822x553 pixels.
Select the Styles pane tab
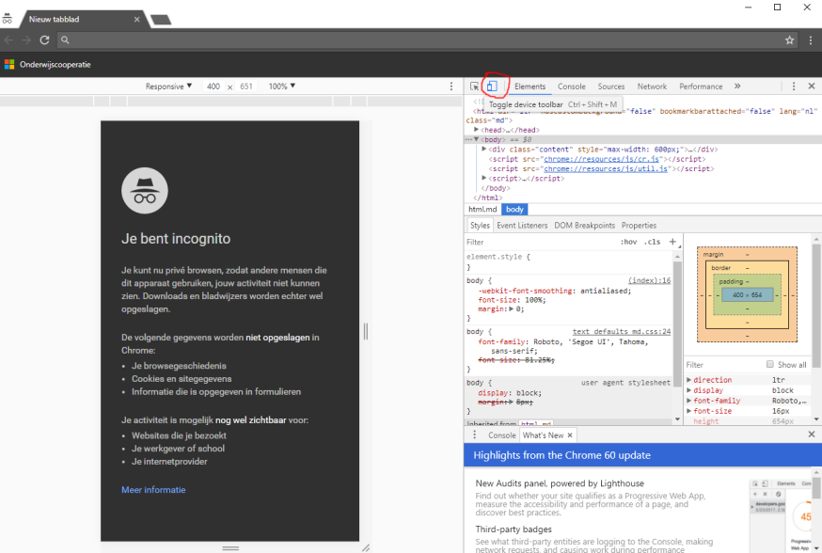480,226
